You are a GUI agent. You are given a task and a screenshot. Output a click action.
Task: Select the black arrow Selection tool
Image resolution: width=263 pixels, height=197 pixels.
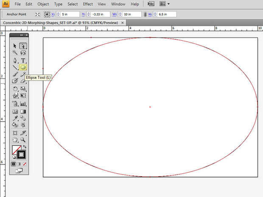(x=15, y=46)
